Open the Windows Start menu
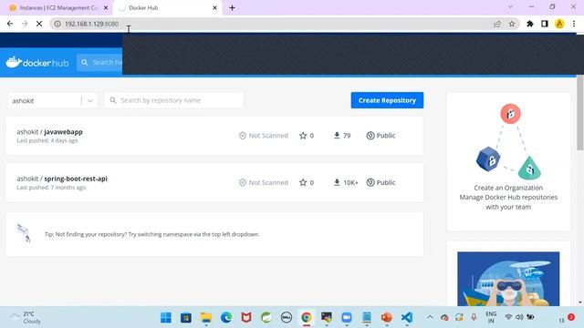This screenshot has width=584, height=328. [x=166, y=318]
